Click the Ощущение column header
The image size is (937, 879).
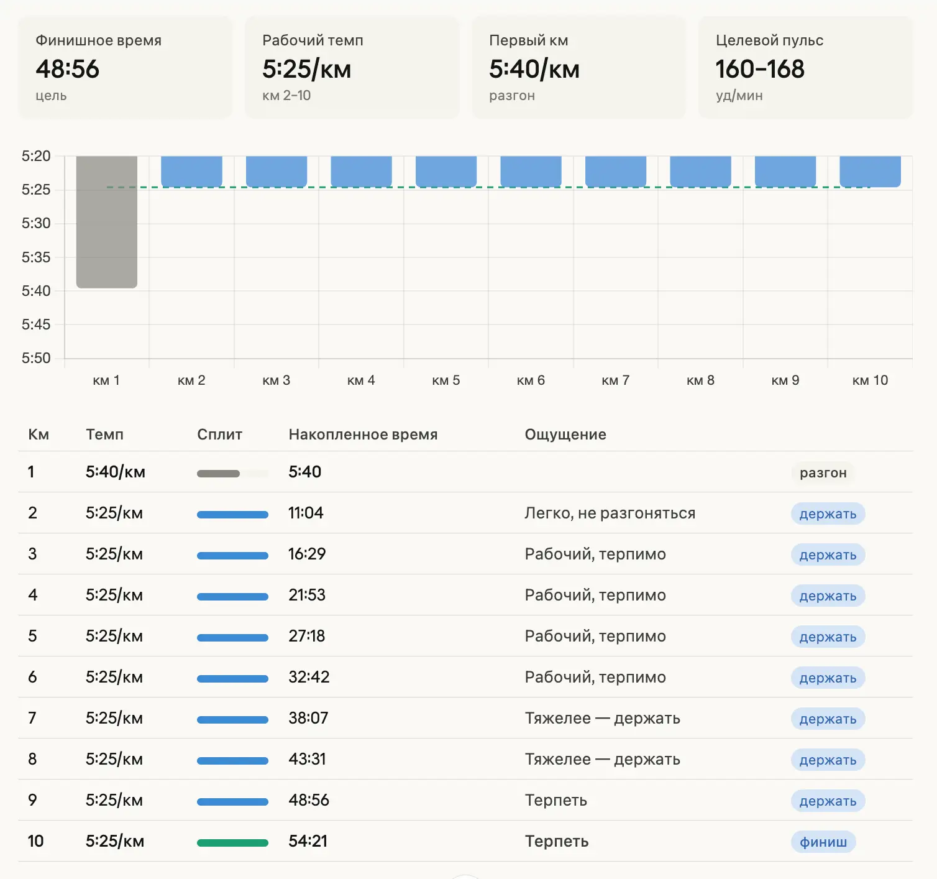tap(565, 435)
